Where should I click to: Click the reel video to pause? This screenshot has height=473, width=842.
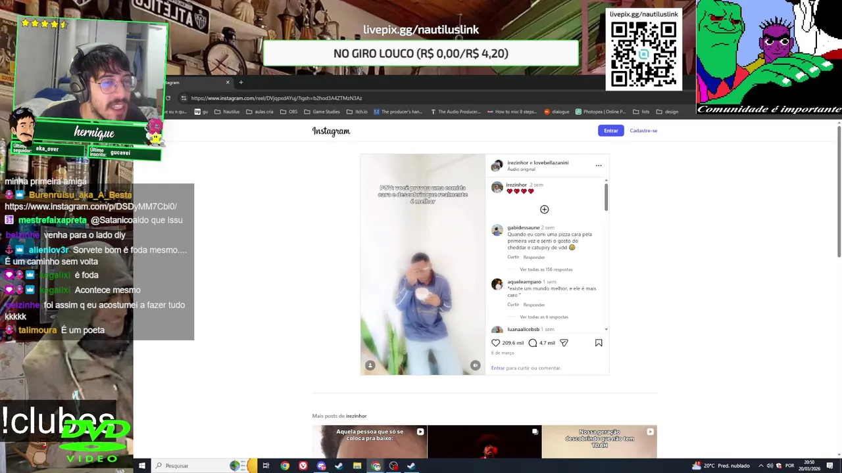422,264
